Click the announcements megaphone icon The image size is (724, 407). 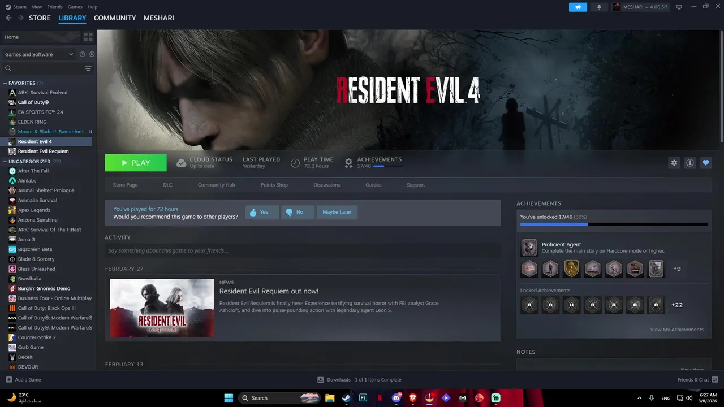pos(578,7)
